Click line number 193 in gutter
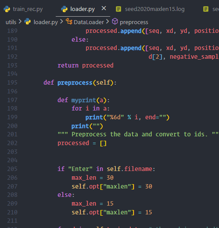The height and width of the screenshot is (228, 219). 12,65
